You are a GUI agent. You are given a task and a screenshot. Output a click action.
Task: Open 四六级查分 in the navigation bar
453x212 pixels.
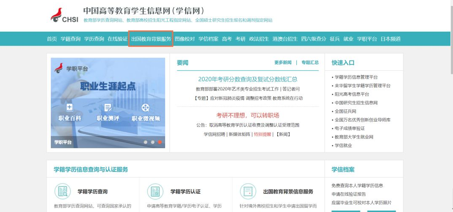coord(314,39)
